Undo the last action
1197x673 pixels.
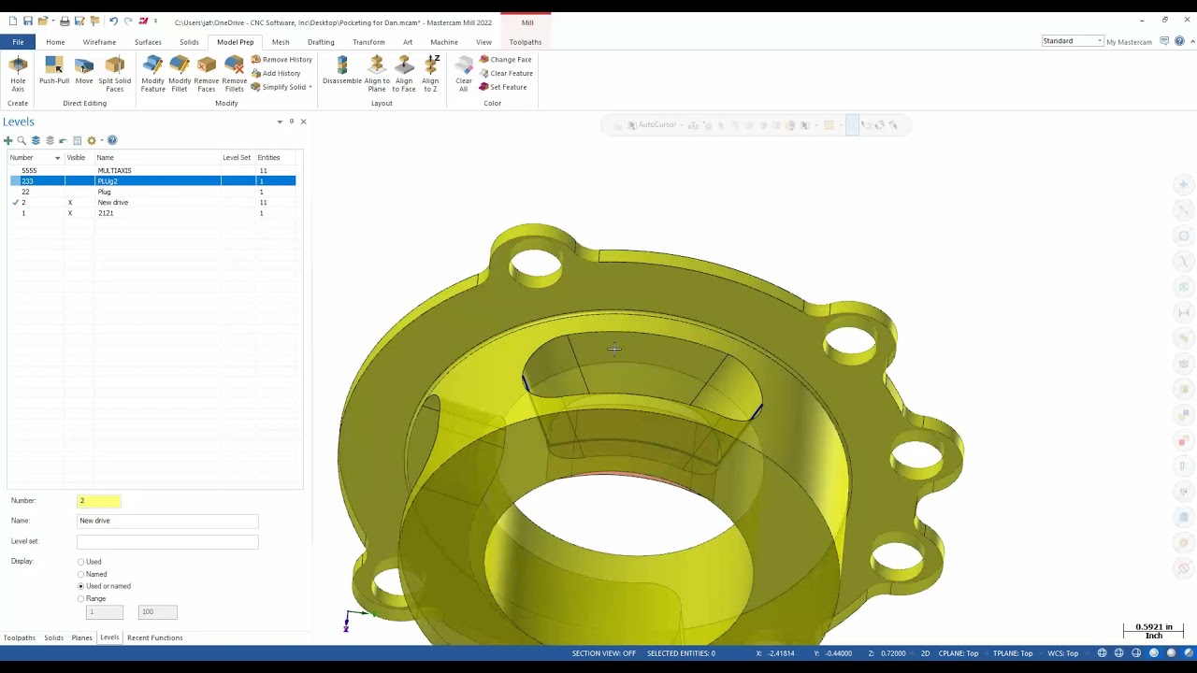coord(113,21)
